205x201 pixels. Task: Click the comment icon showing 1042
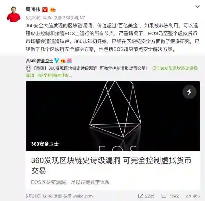pos(164,196)
